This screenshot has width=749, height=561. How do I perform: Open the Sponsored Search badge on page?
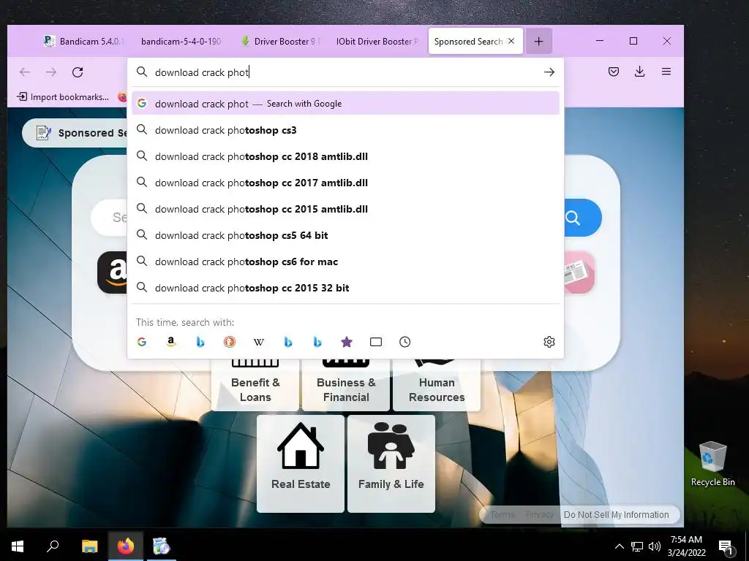[x=76, y=133]
